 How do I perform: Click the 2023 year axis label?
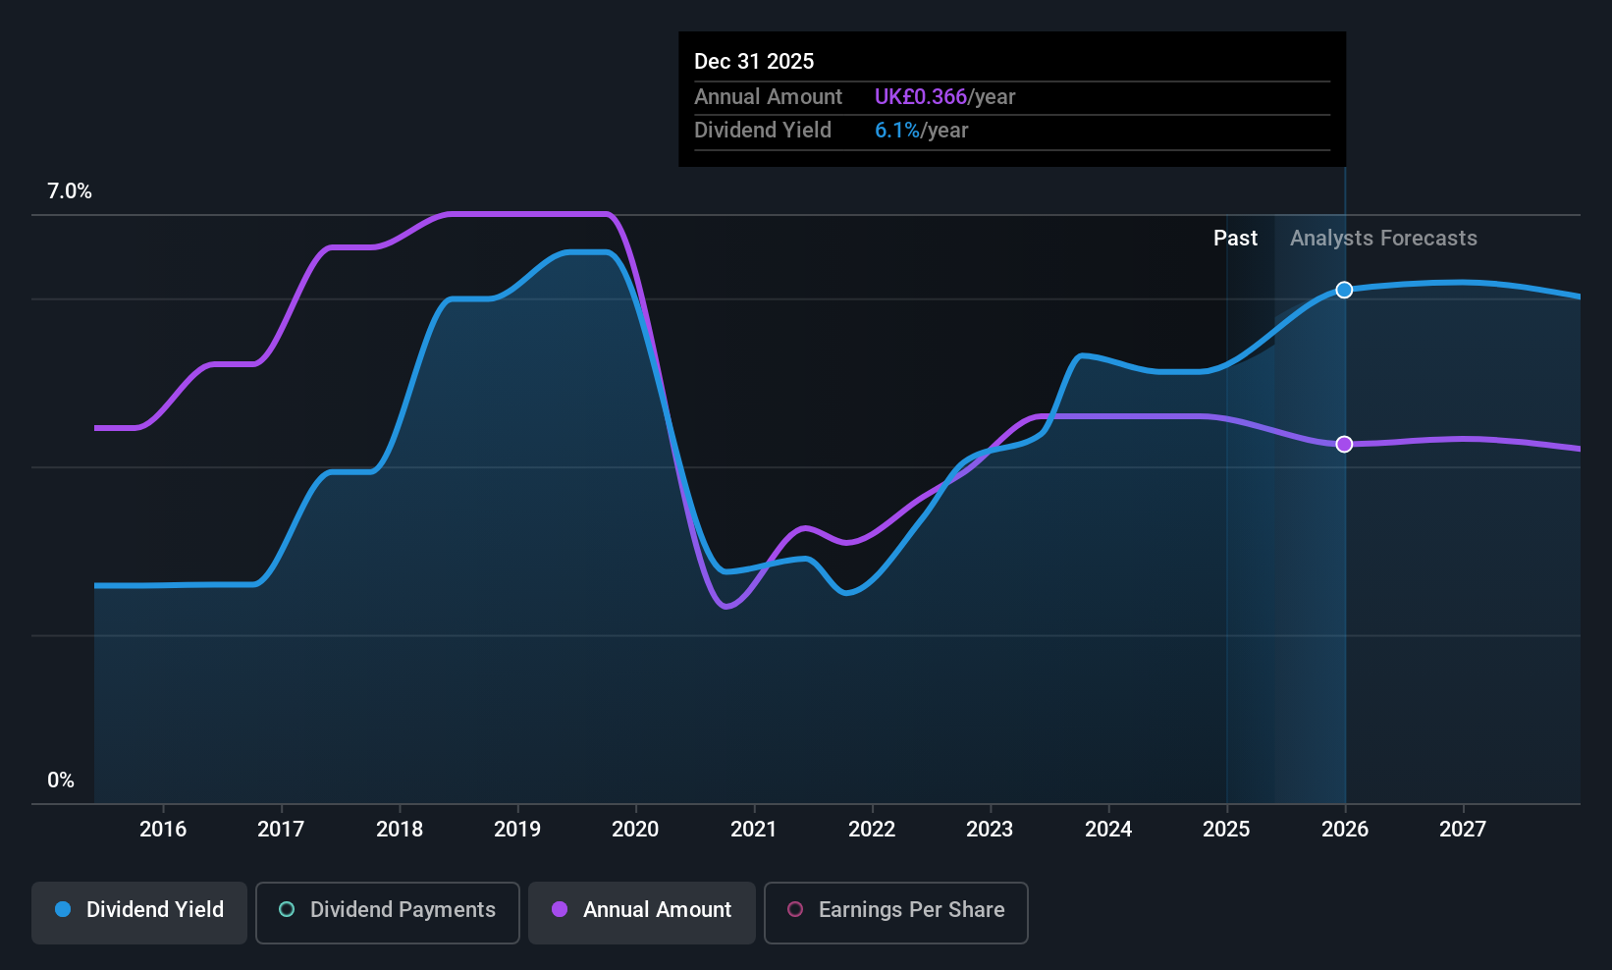pyautogui.click(x=990, y=829)
